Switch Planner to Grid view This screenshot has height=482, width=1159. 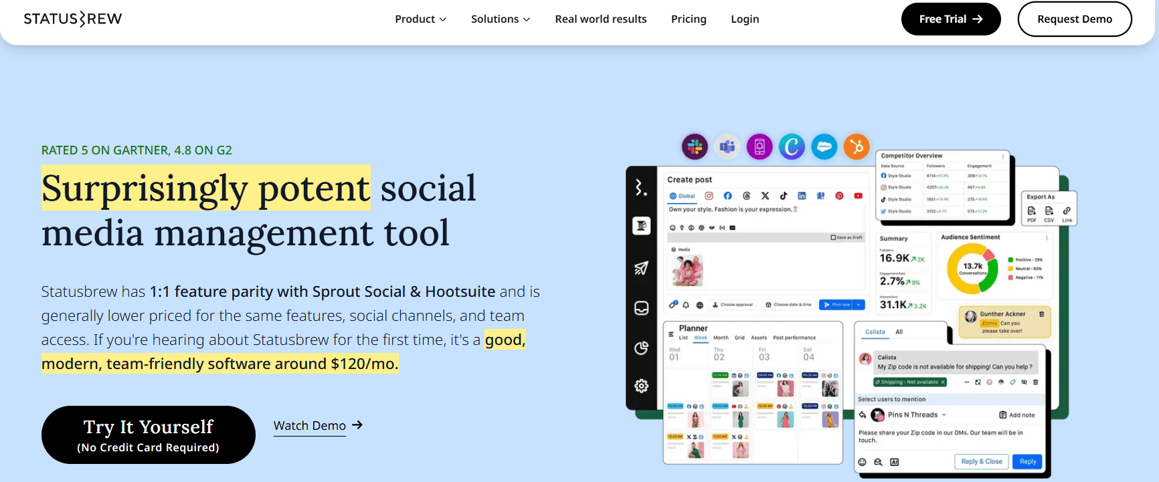point(739,338)
